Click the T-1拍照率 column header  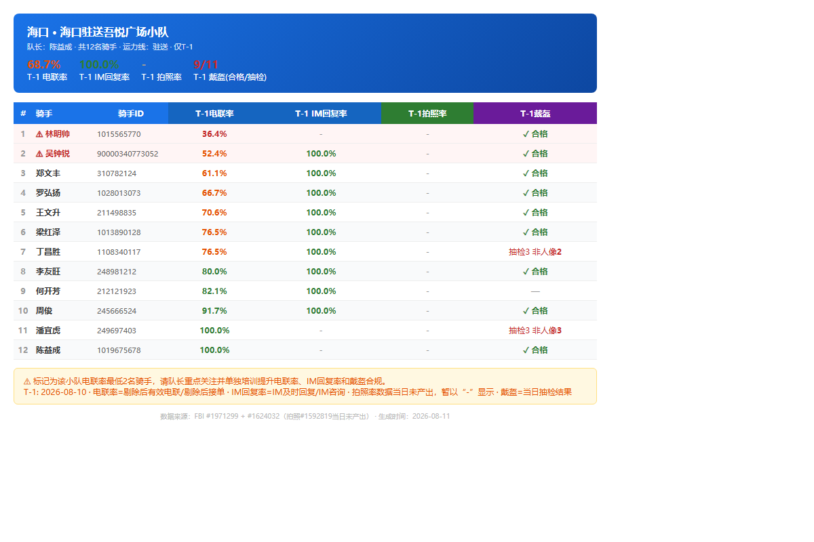(x=427, y=114)
